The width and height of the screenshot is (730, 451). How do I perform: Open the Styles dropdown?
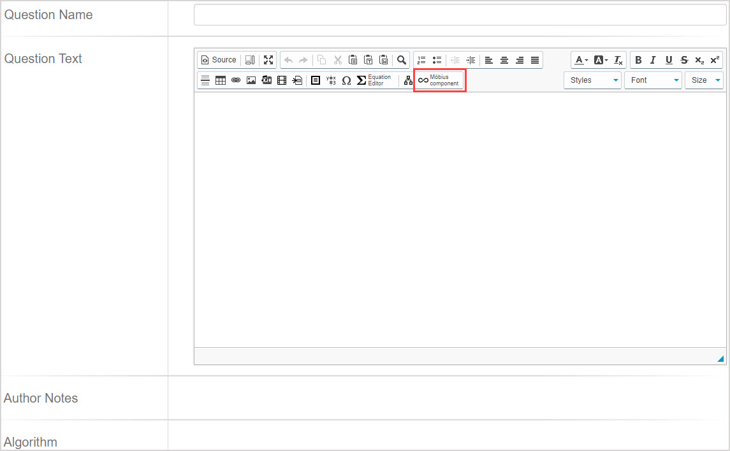[592, 80]
